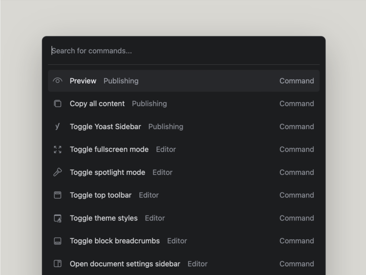
Task: Open document settings sidebar command
Action: tap(184, 264)
